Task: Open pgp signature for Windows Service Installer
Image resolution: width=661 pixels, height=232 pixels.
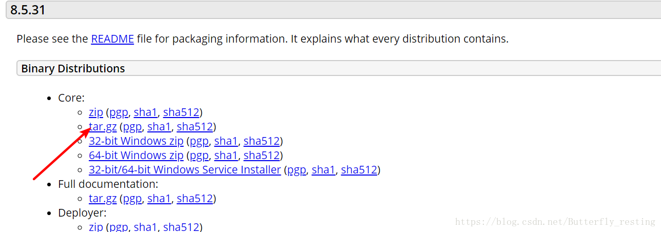Action: (x=296, y=170)
